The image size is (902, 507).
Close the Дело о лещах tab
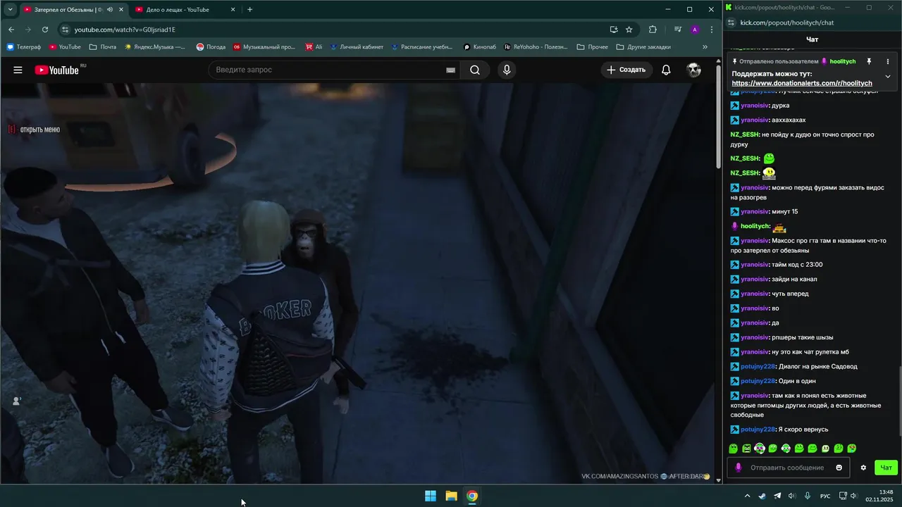[x=233, y=10]
